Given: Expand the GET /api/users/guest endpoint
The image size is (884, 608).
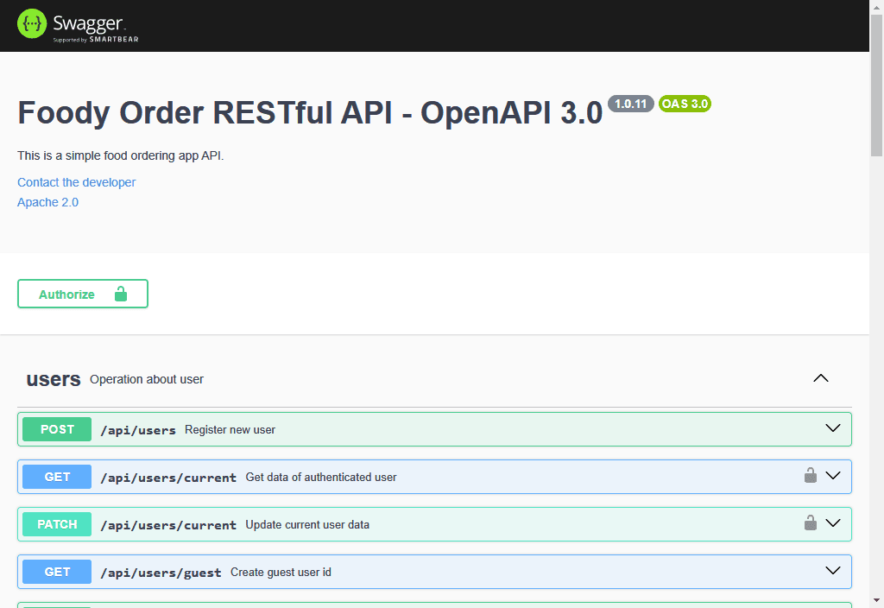Looking at the screenshot, I should pos(832,570).
